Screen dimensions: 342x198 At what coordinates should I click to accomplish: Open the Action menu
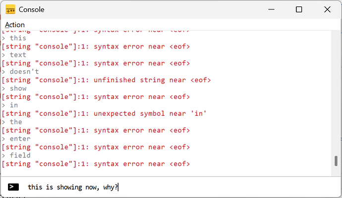coord(15,25)
